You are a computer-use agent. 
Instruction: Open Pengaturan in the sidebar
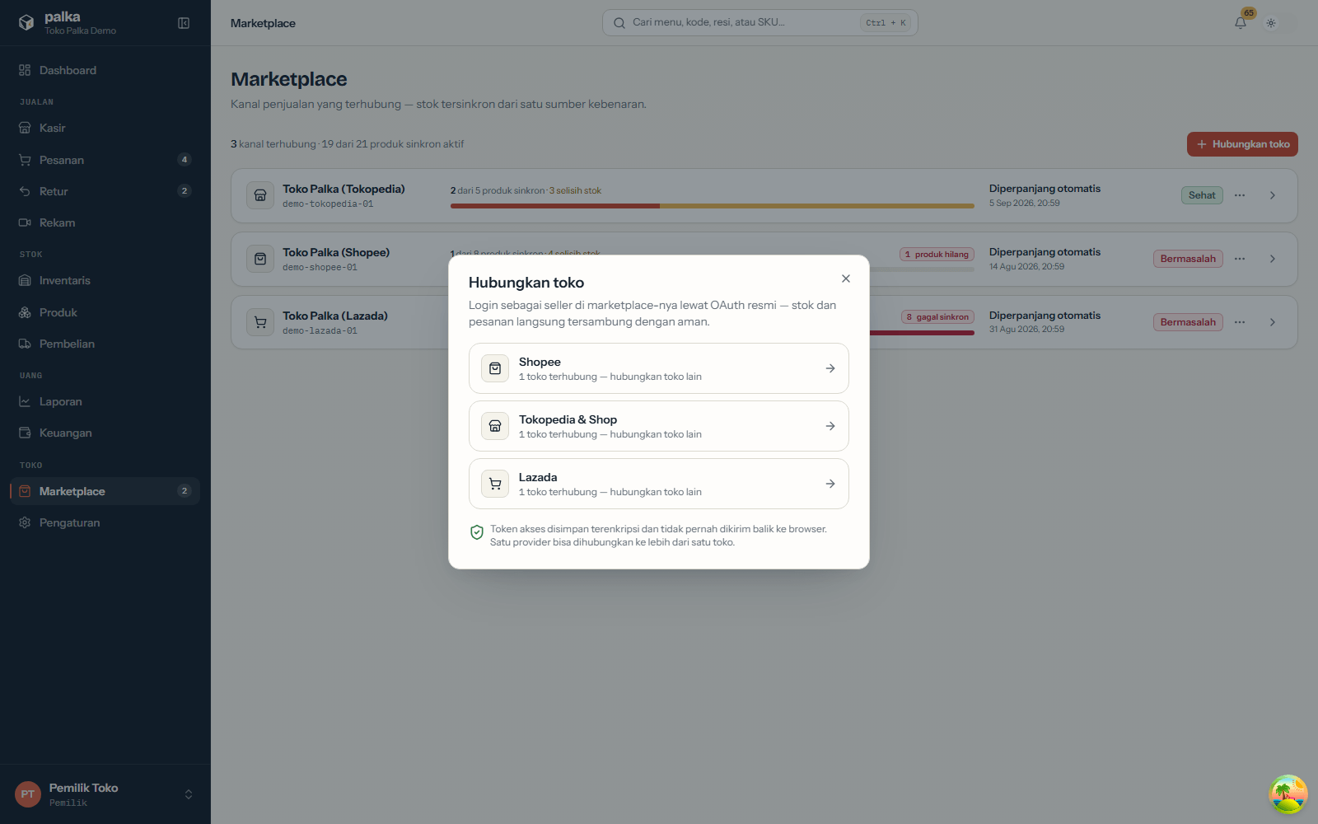coord(105,522)
